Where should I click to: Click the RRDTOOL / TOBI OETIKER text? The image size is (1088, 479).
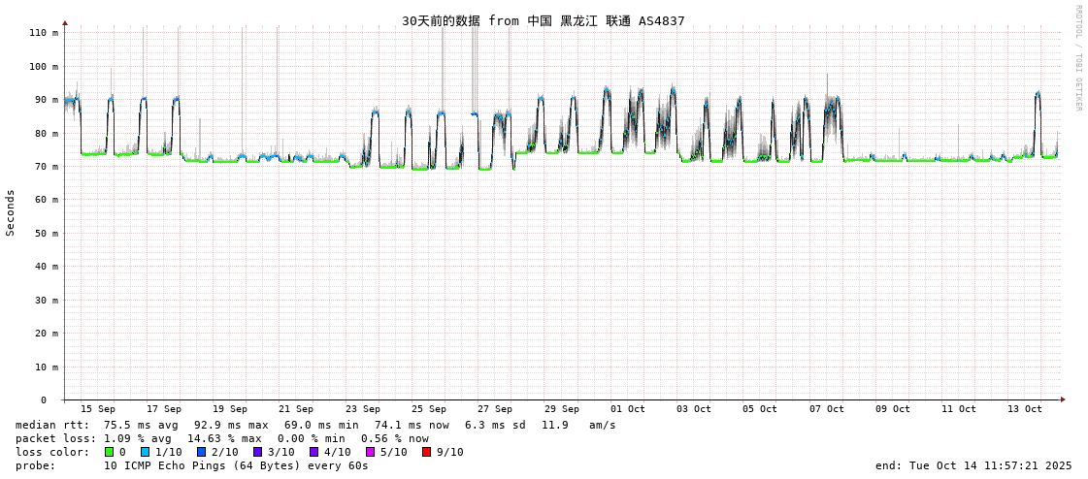click(1077, 57)
